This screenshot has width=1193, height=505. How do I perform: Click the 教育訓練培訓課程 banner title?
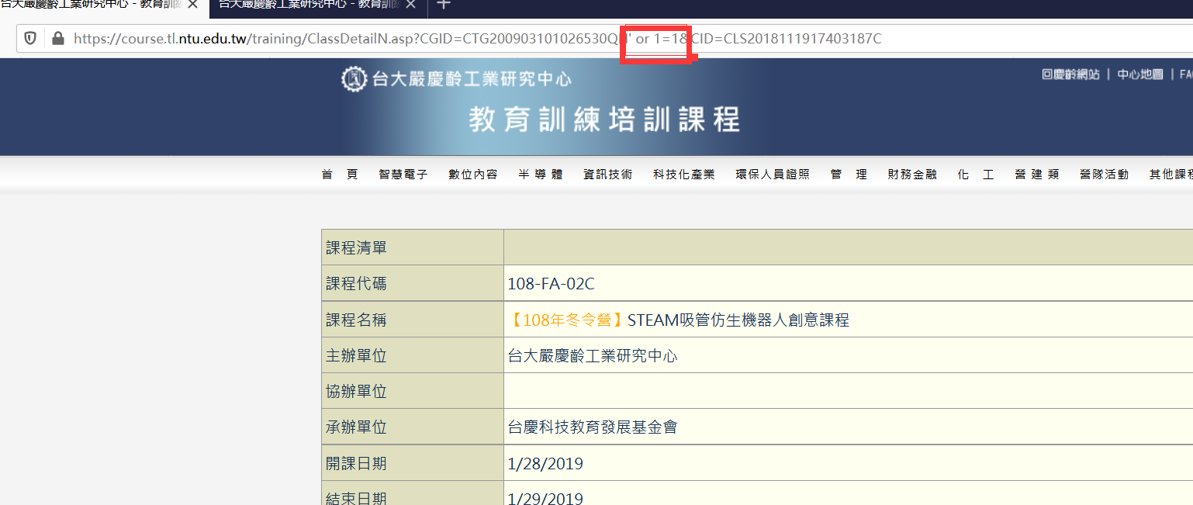tap(604, 120)
